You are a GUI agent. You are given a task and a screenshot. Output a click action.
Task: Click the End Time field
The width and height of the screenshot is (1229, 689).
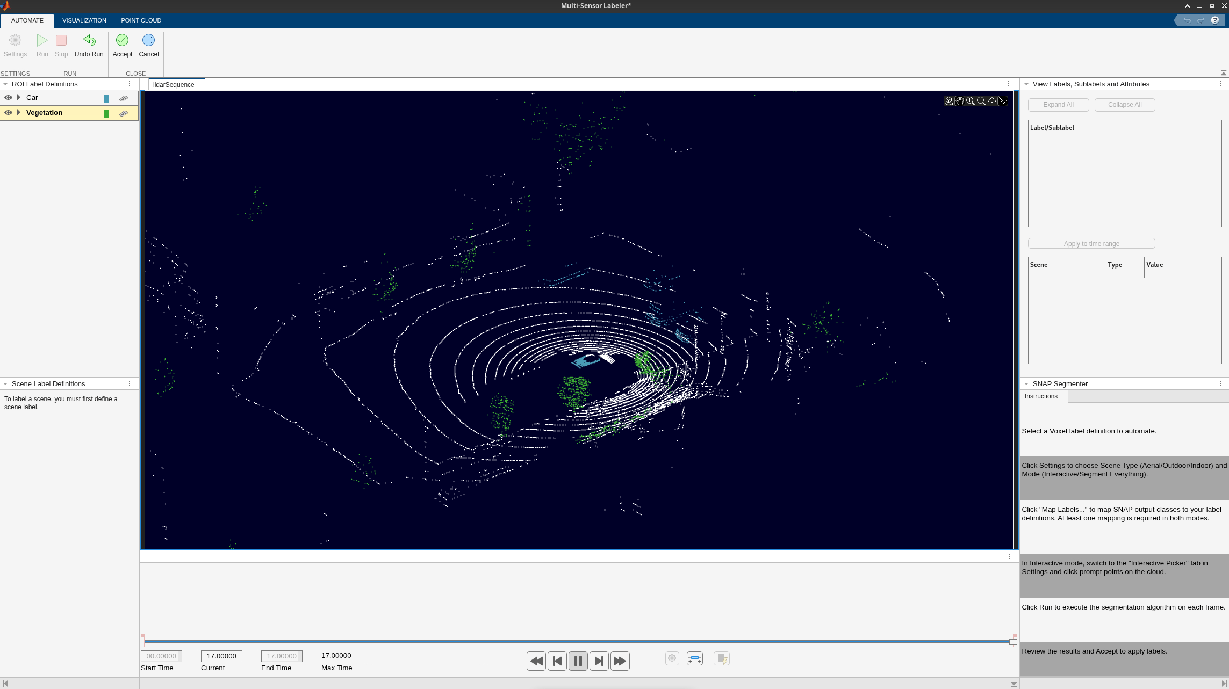point(282,656)
